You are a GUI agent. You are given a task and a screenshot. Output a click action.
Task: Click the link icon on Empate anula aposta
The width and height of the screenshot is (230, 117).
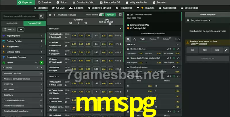173,67
